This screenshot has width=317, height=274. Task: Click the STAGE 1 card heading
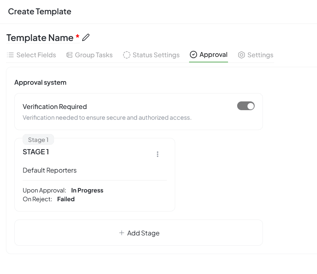coord(36,152)
